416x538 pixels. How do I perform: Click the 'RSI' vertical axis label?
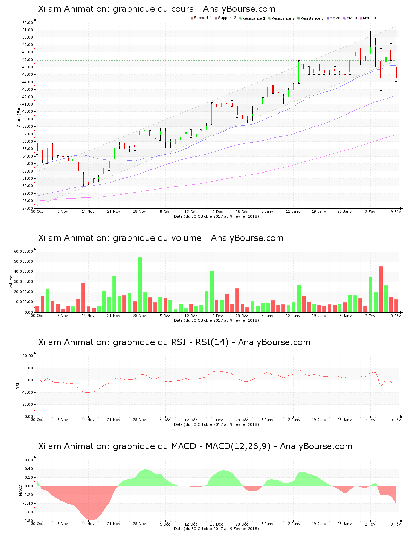click(x=18, y=386)
